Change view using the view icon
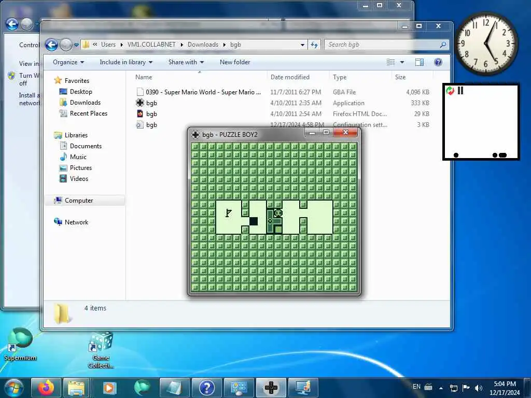 coord(391,62)
